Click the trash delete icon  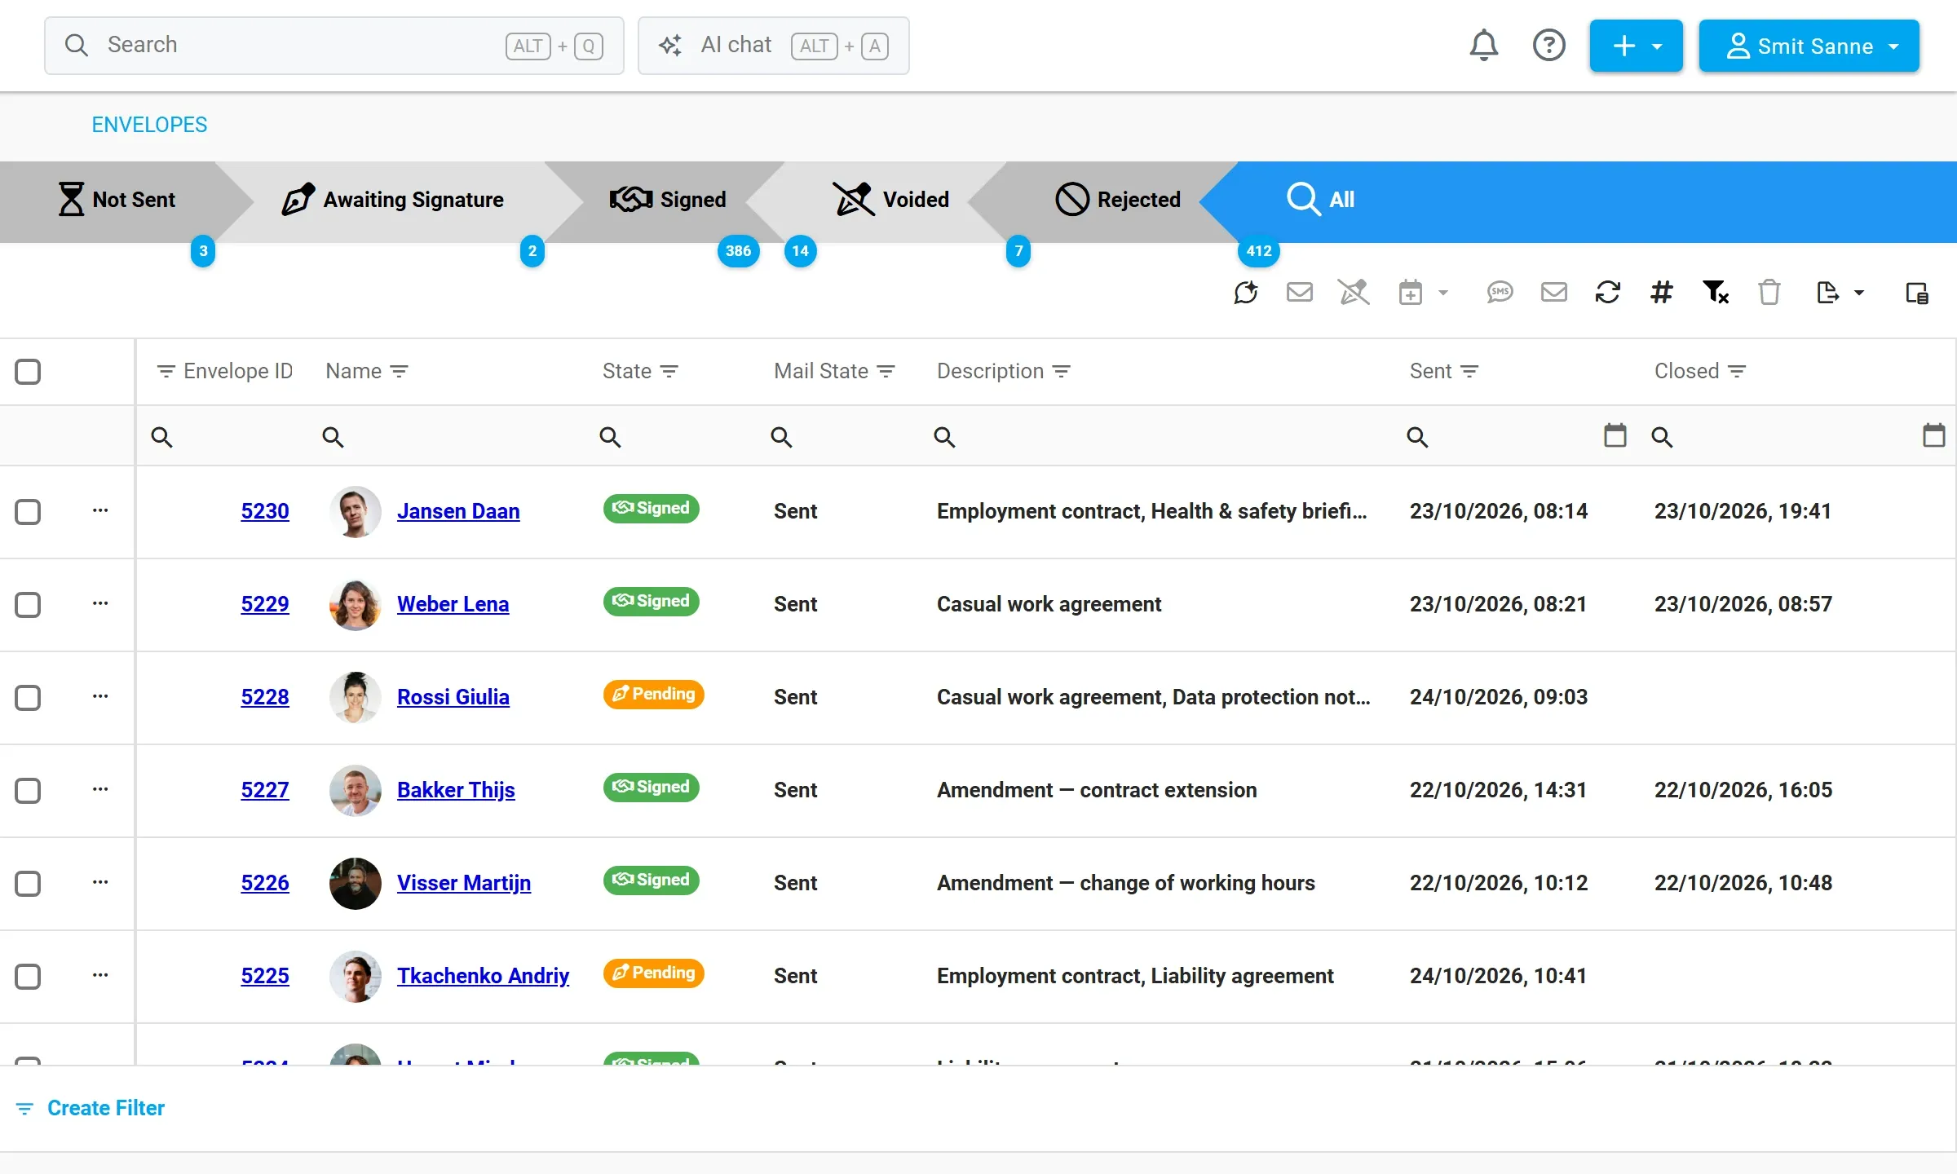point(1769,292)
